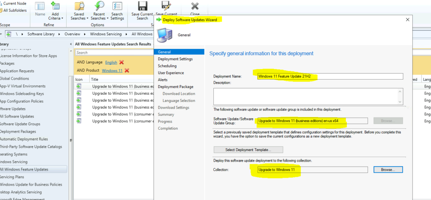This screenshot has width=431, height=200.
Task: Select Automatic Deployment Rules node
Action: [x=24, y=139]
